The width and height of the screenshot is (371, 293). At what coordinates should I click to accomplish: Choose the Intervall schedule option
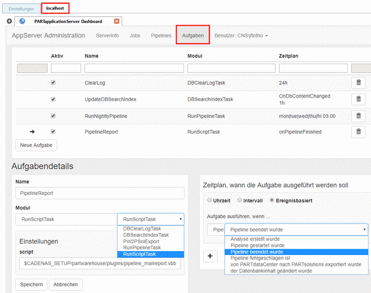pos(240,200)
